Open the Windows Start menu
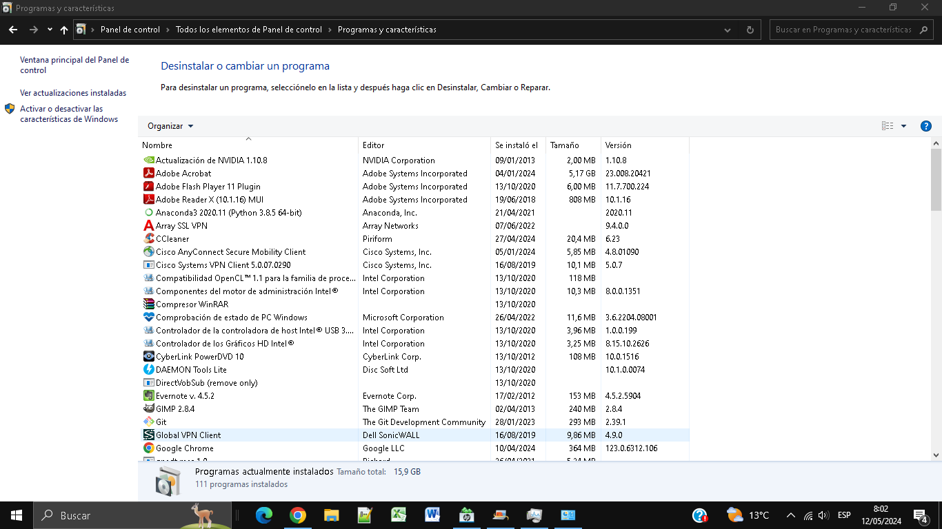 [17, 515]
